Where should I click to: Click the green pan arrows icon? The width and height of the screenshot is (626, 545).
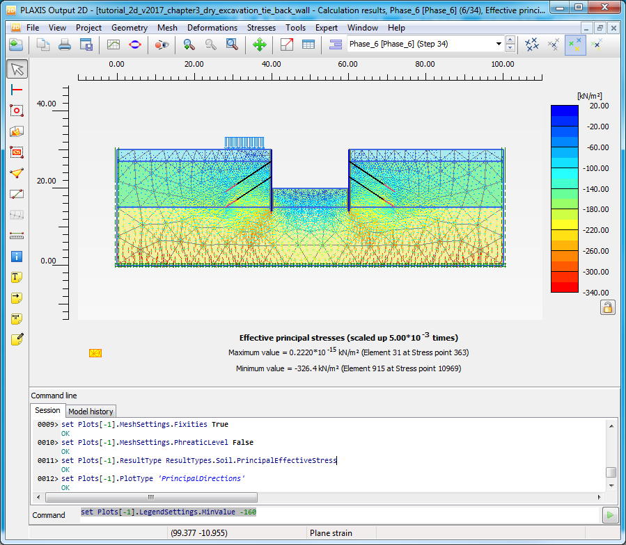point(259,45)
